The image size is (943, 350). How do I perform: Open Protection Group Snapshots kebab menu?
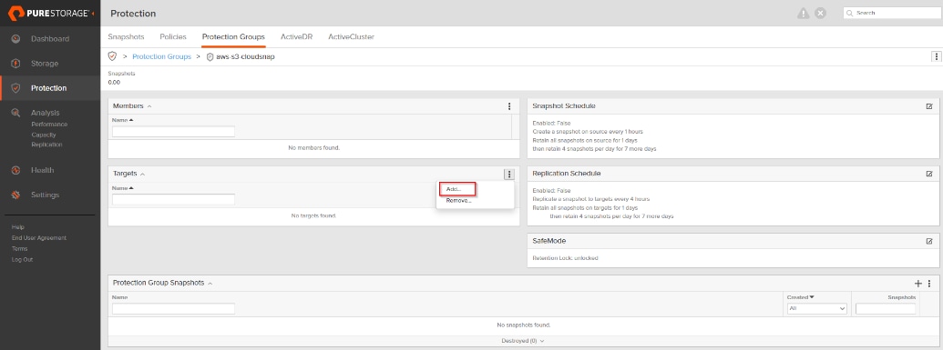[x=929, y=284]
